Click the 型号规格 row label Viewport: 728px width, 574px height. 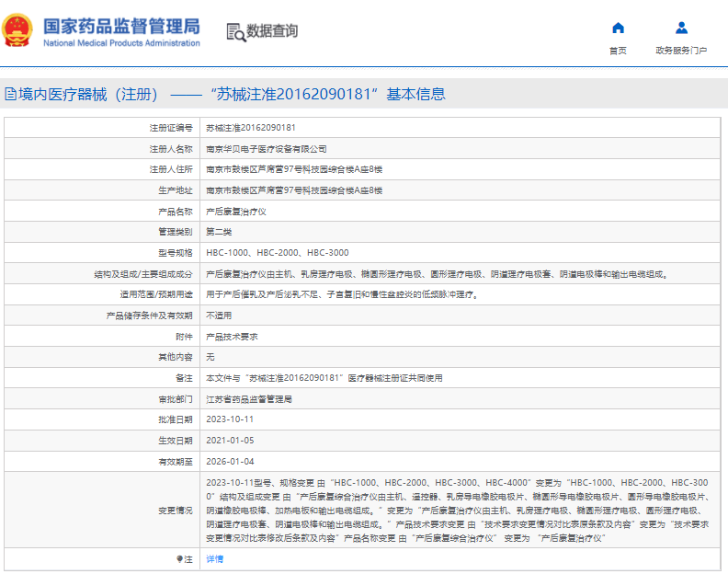[175, 253]
